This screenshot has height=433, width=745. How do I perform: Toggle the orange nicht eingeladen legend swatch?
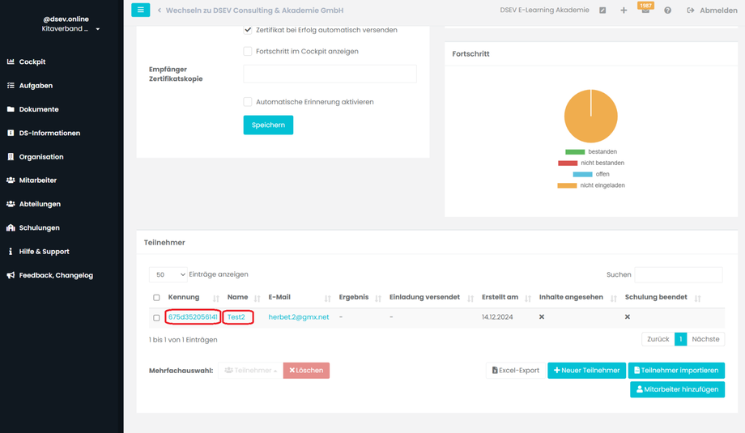[x=567, y=185]
